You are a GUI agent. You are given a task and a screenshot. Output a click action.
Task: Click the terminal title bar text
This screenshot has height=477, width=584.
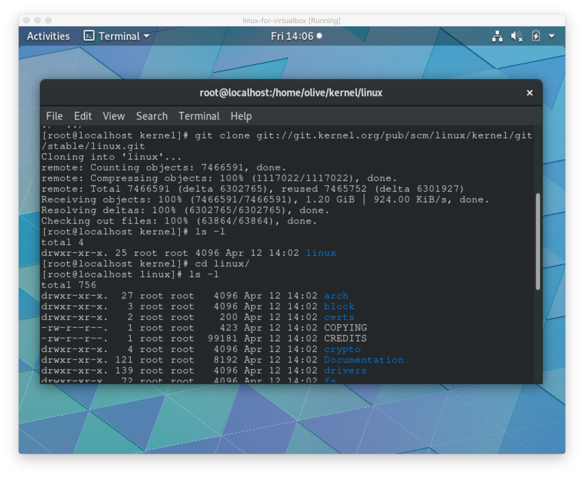click(291, 93)
